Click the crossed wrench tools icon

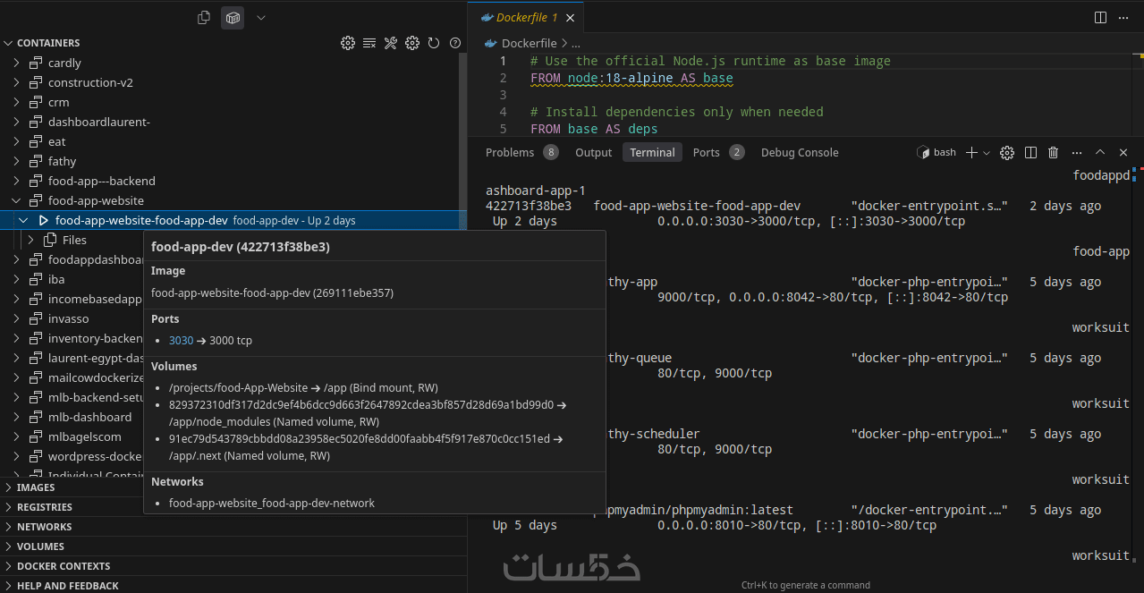tap(391, 43)
